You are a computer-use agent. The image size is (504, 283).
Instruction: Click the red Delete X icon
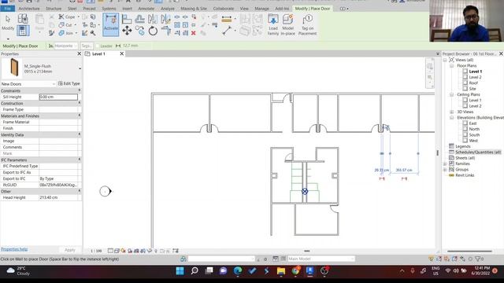(194, 33)
